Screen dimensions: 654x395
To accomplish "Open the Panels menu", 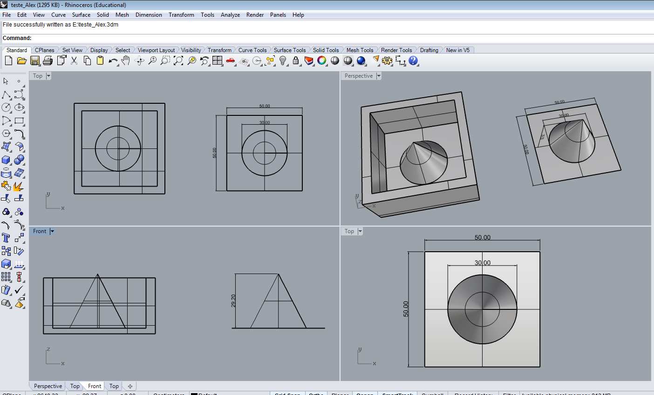I will pos(278,15).
